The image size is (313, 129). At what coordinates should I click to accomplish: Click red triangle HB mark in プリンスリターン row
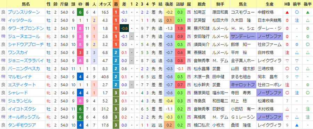coord(287,13)
